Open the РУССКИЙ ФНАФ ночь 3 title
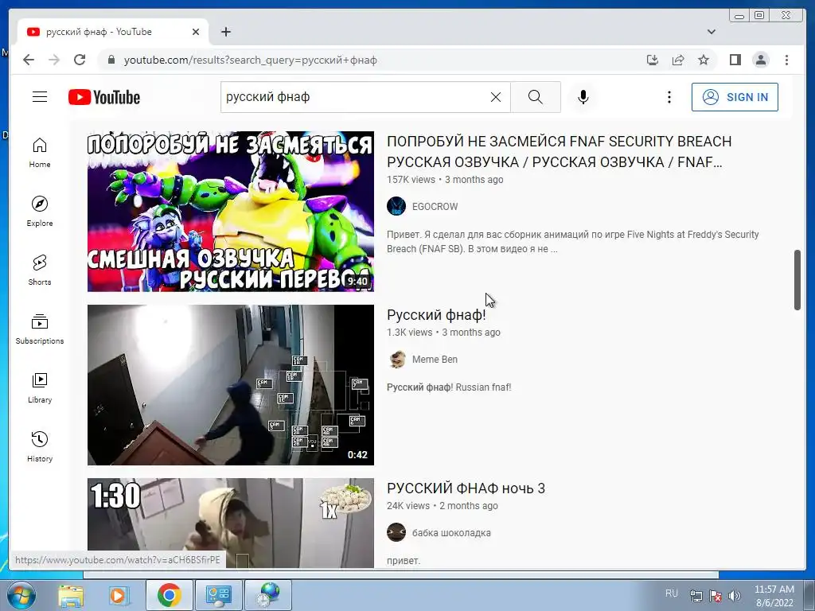Screen dimensions: 815x611 466,488
